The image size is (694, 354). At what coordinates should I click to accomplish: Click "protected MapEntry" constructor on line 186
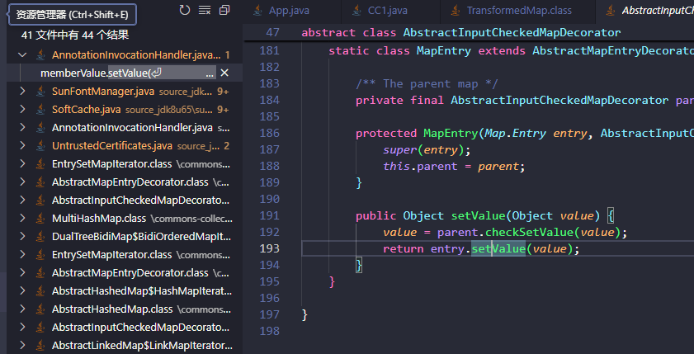coord(417,133)
